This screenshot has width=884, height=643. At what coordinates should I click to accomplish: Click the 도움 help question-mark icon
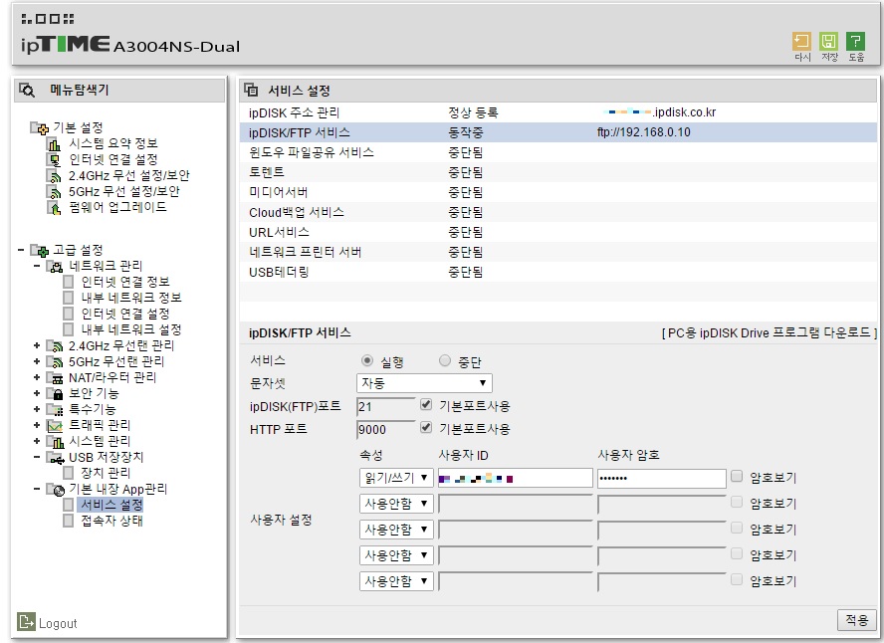coord(855,41)
